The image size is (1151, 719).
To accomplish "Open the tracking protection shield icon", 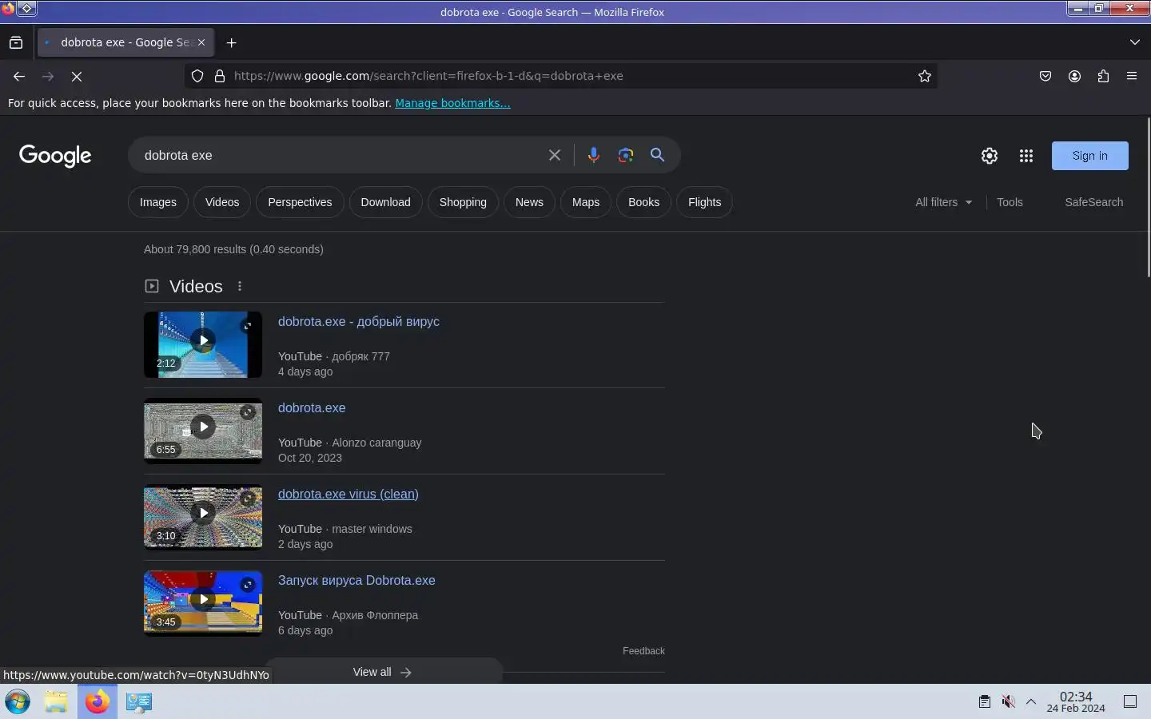I will pos(197,76).
